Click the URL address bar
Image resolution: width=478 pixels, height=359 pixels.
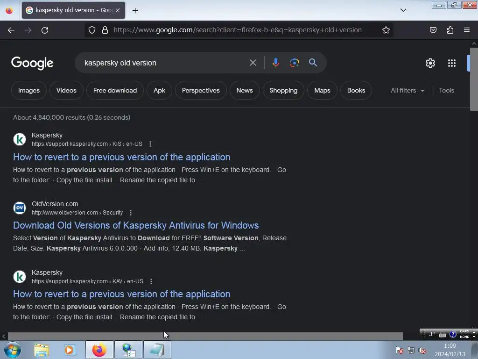point(238,30)
